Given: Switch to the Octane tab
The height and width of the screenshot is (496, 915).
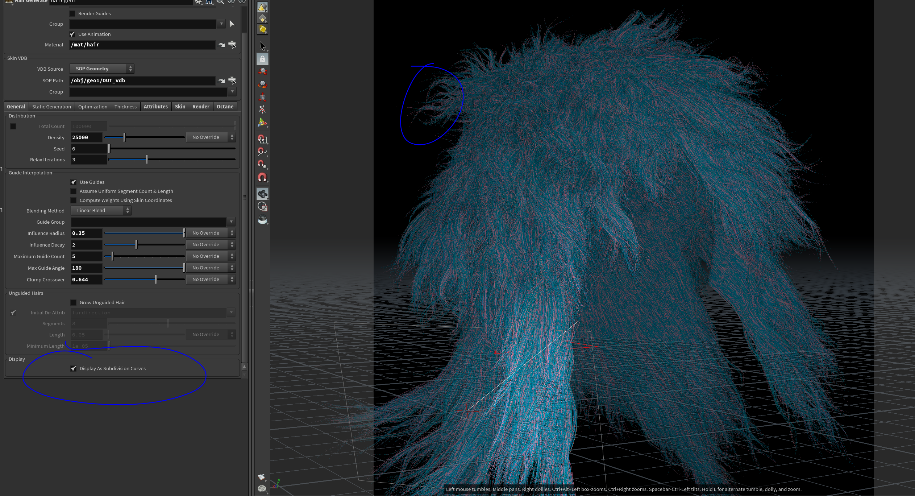Looking at the screenshot, I should (225, 107).
